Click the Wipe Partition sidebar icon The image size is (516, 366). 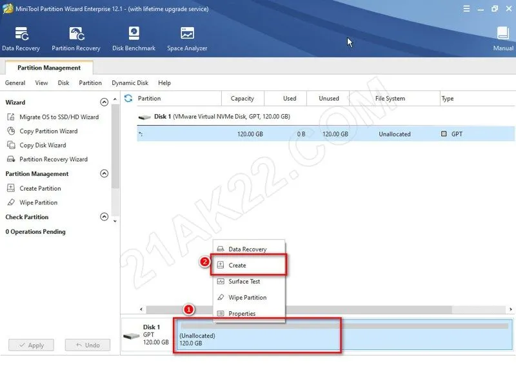[11, 202]
